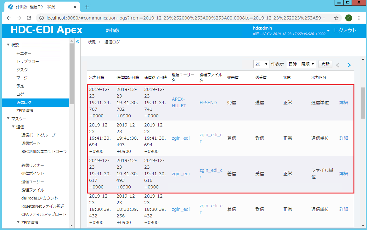Click the browser forward arrow
This screenshot has height=230, width=367.
(x=19, y=18)
